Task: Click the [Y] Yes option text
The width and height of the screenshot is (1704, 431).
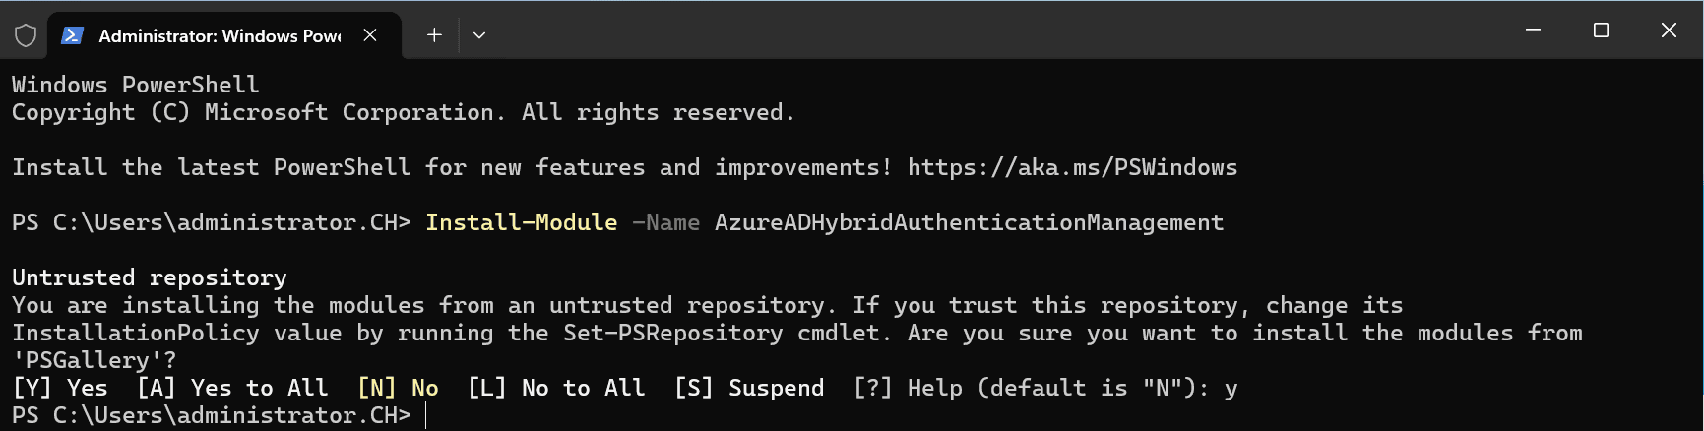Action: (60, 388)
